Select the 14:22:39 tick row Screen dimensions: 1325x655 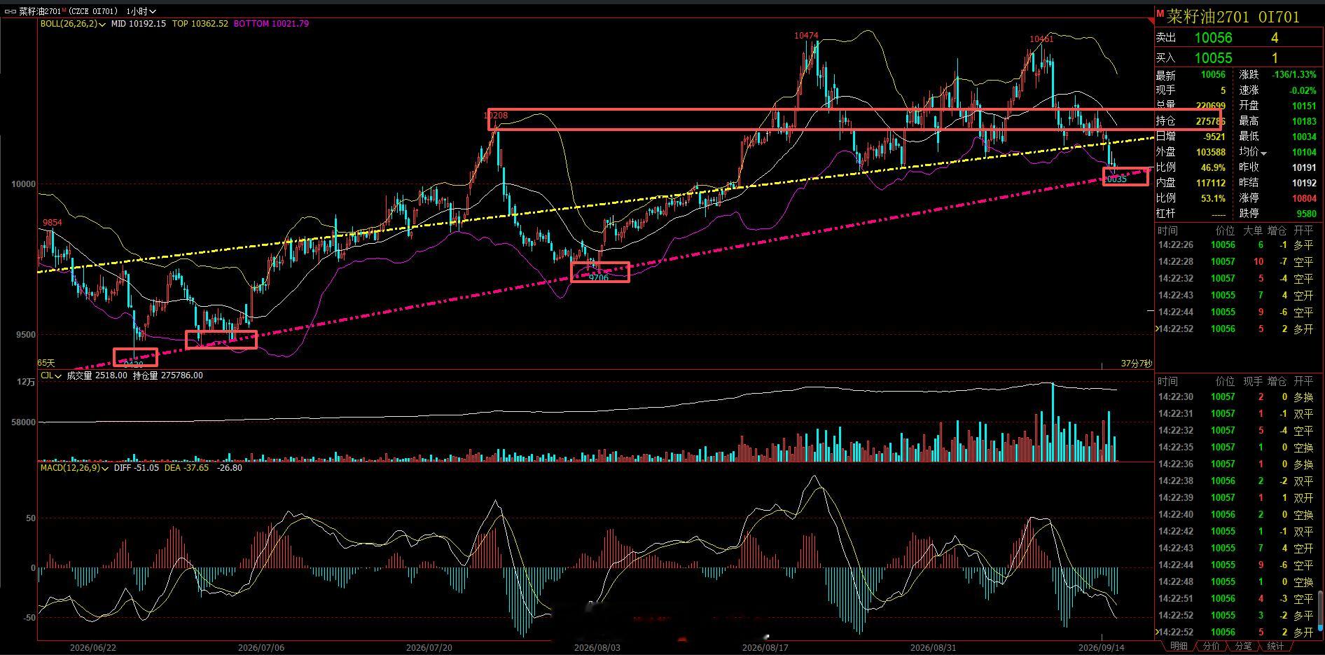pos(1235,498)
